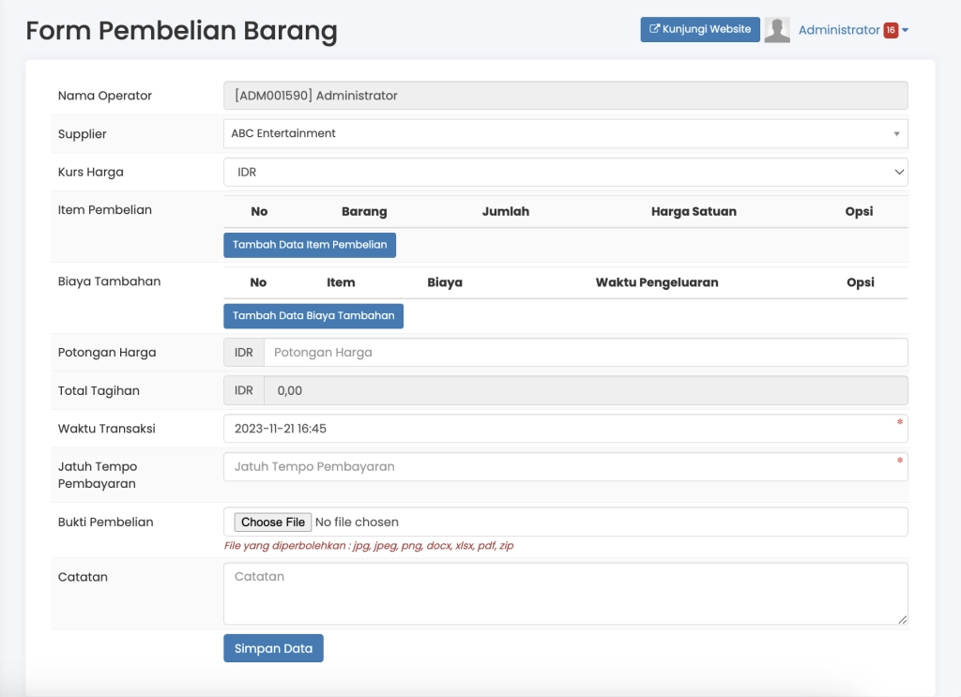Focus the Potongan Harga input field
Image resolution: width=961 pixels, height=697 pixels.
(585, 353)
